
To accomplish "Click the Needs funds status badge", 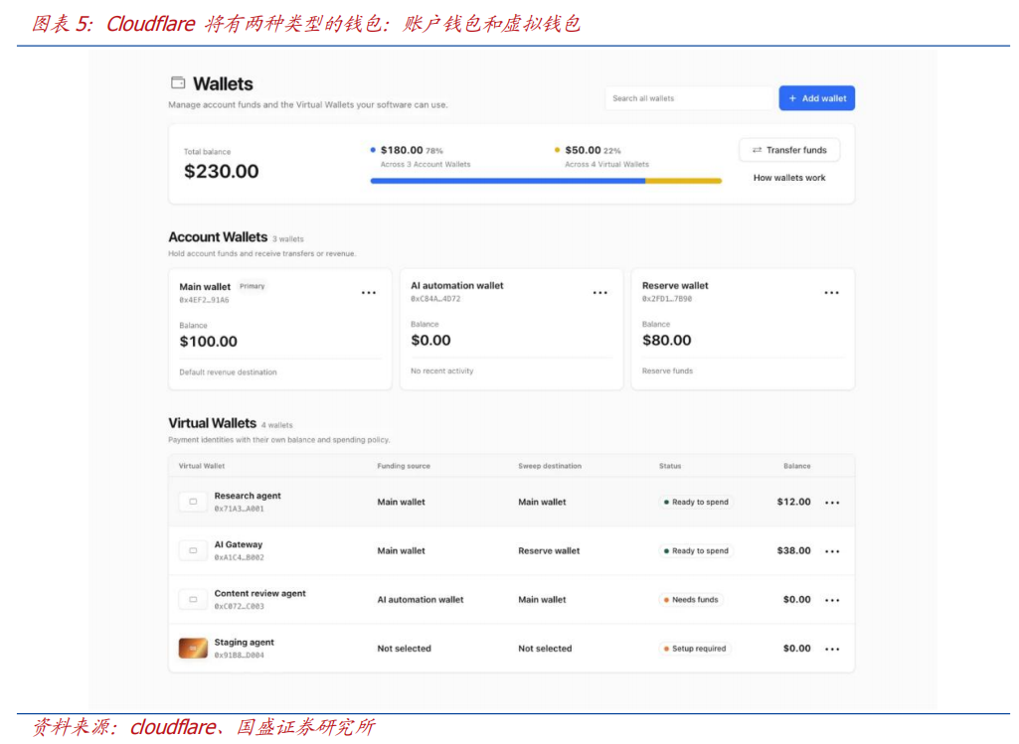I will (691, 599).
